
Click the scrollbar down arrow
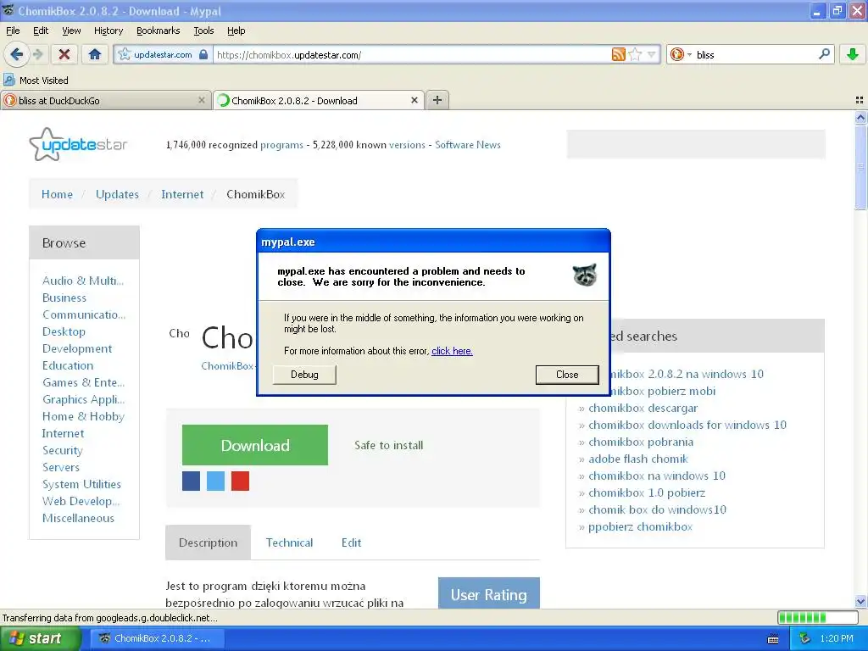[x=860, y=601]
